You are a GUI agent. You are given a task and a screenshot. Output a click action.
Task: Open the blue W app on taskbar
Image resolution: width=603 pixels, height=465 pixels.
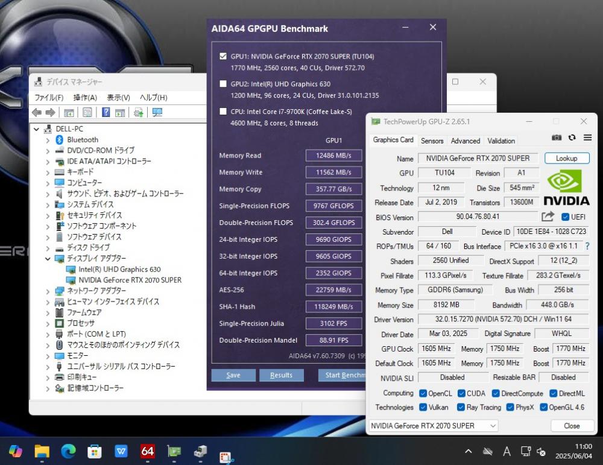[121, 451]
